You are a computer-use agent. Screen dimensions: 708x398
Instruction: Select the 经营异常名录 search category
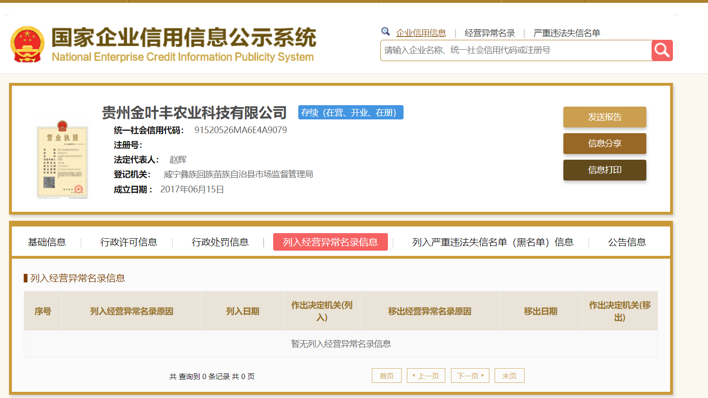coord(489,33)
